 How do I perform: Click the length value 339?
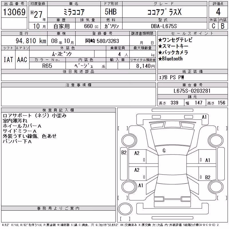pos(174,103)
